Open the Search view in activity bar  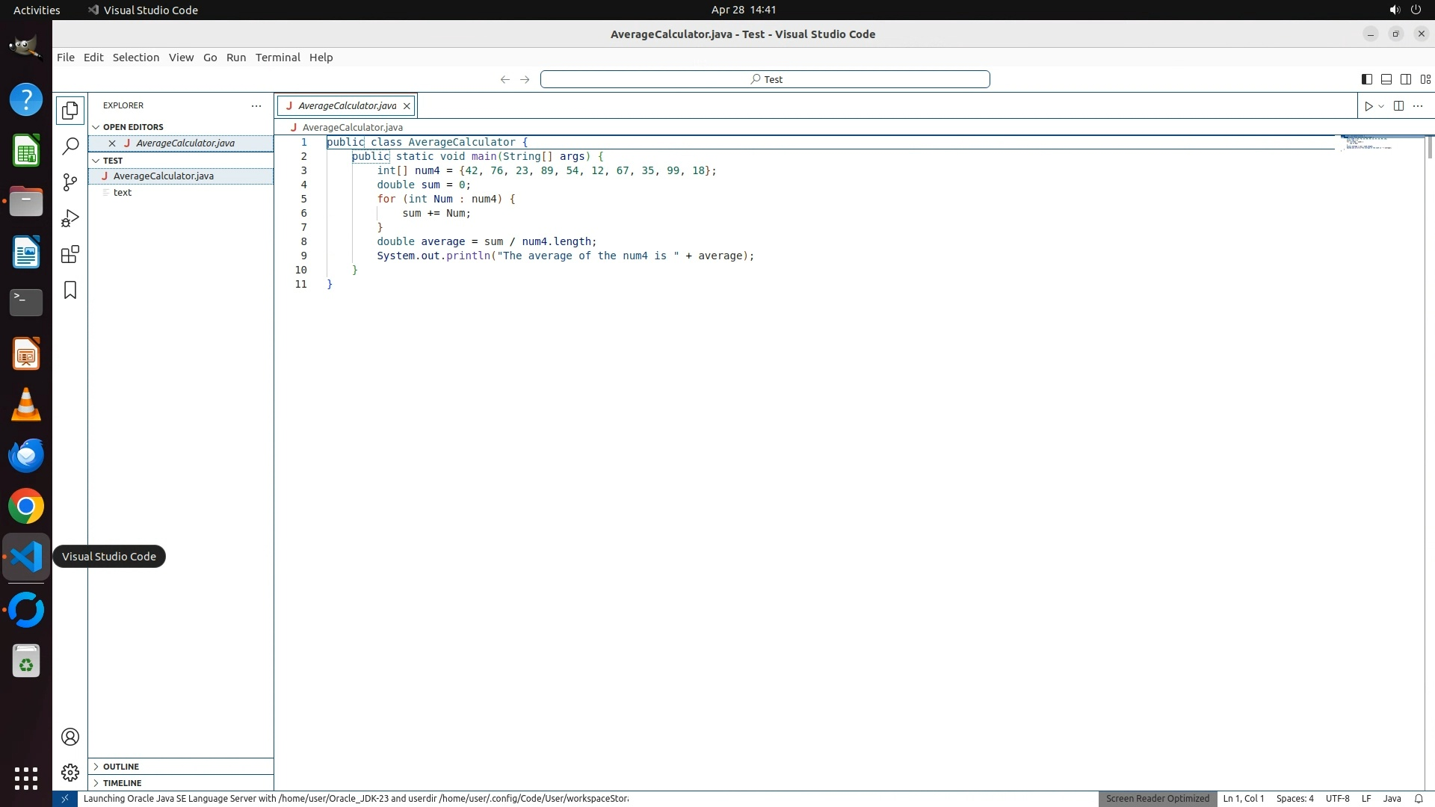click(70, 146)
